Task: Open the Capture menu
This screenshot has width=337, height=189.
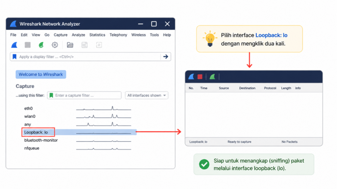Action: pos(61,35)
